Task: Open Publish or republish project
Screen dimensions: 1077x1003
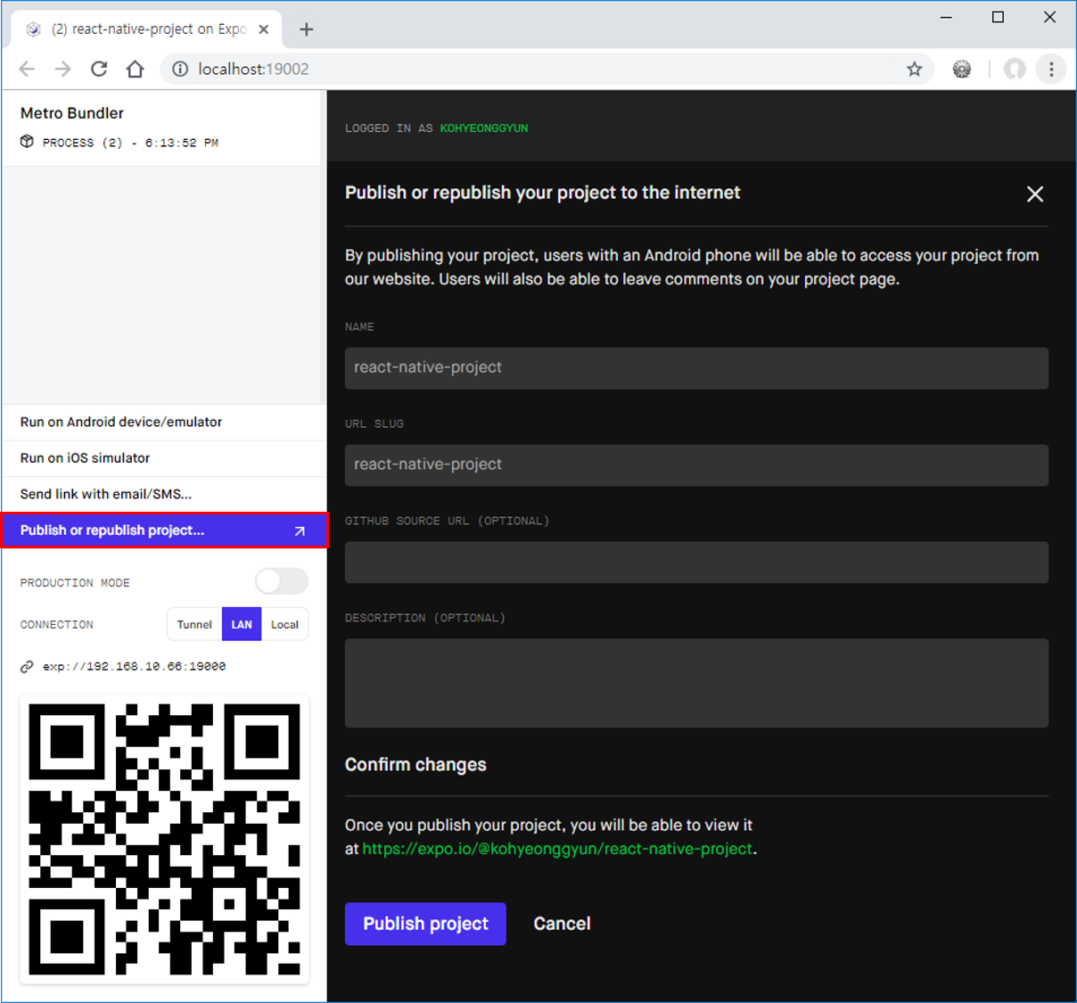Action: [x=164, y=530]
